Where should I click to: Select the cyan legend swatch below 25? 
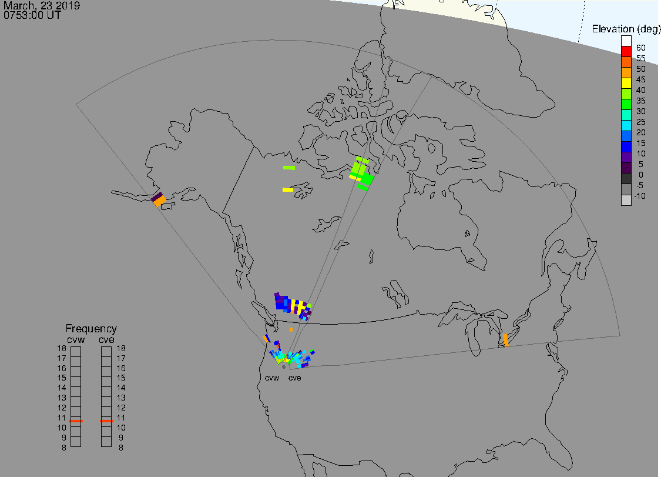pos(626,125)
